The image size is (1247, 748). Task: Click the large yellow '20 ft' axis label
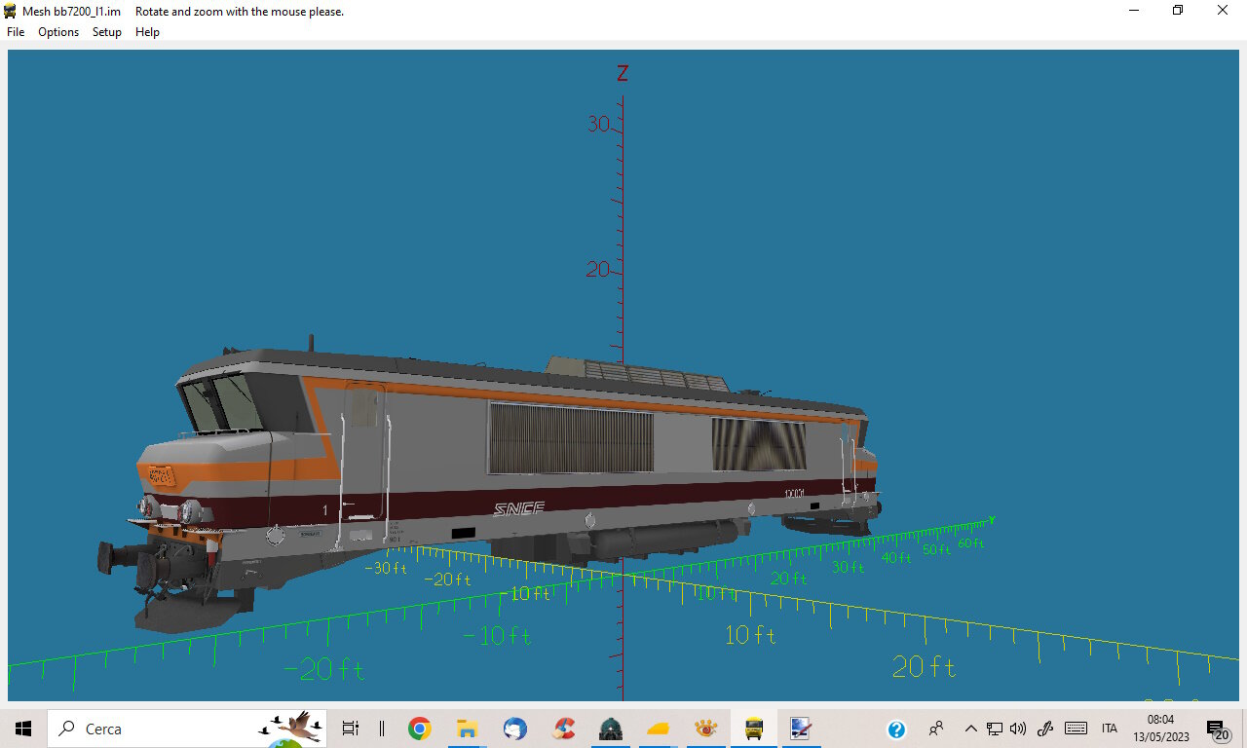(x=924, y=667)
